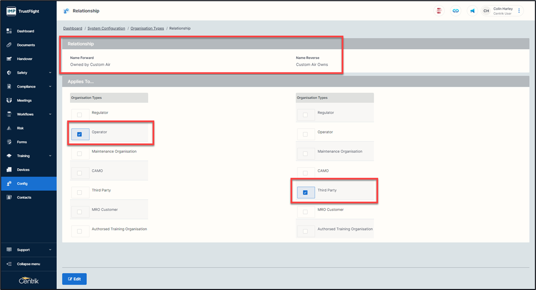Click the Devices icon in sidebar

[9, 170]
